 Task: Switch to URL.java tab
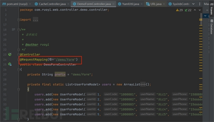(x=156, y=4)
